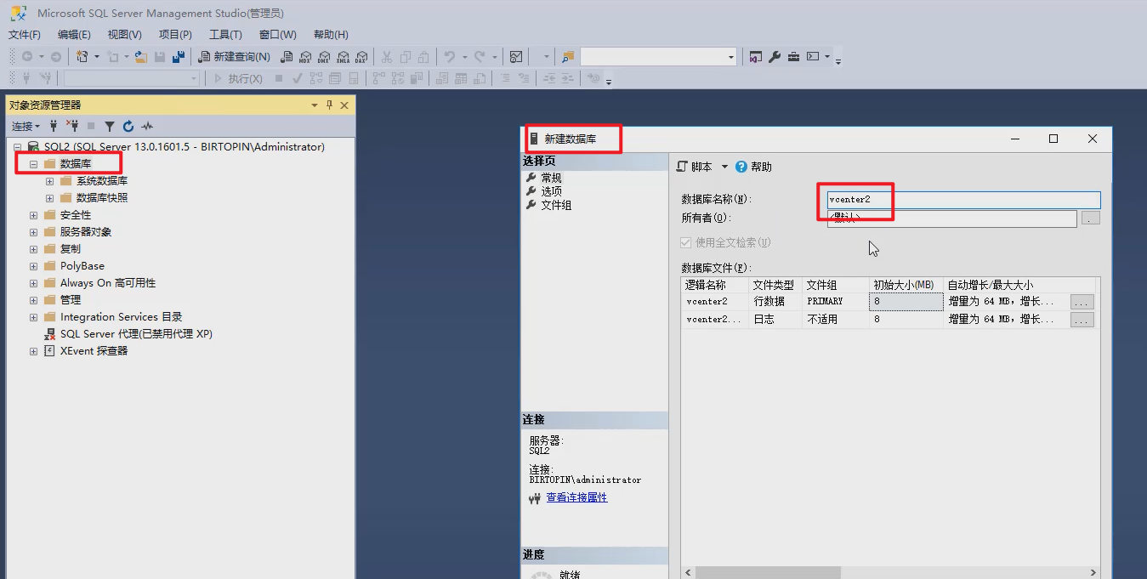Select the 文件组 page in New Database dialog
Screen dimensions: 1147x579
pyautogui.click(x=556, y=205)
